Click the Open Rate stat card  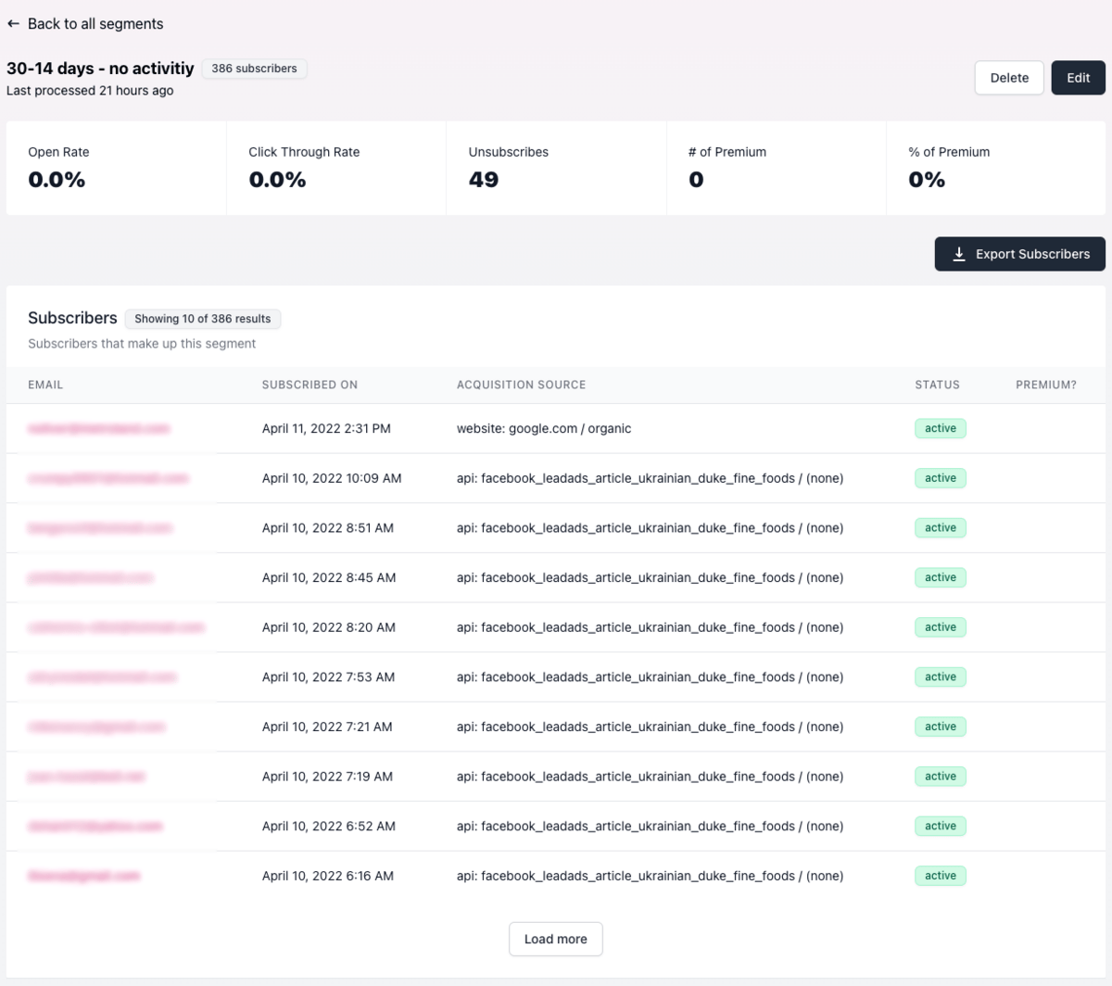click(x=116, y=168)
